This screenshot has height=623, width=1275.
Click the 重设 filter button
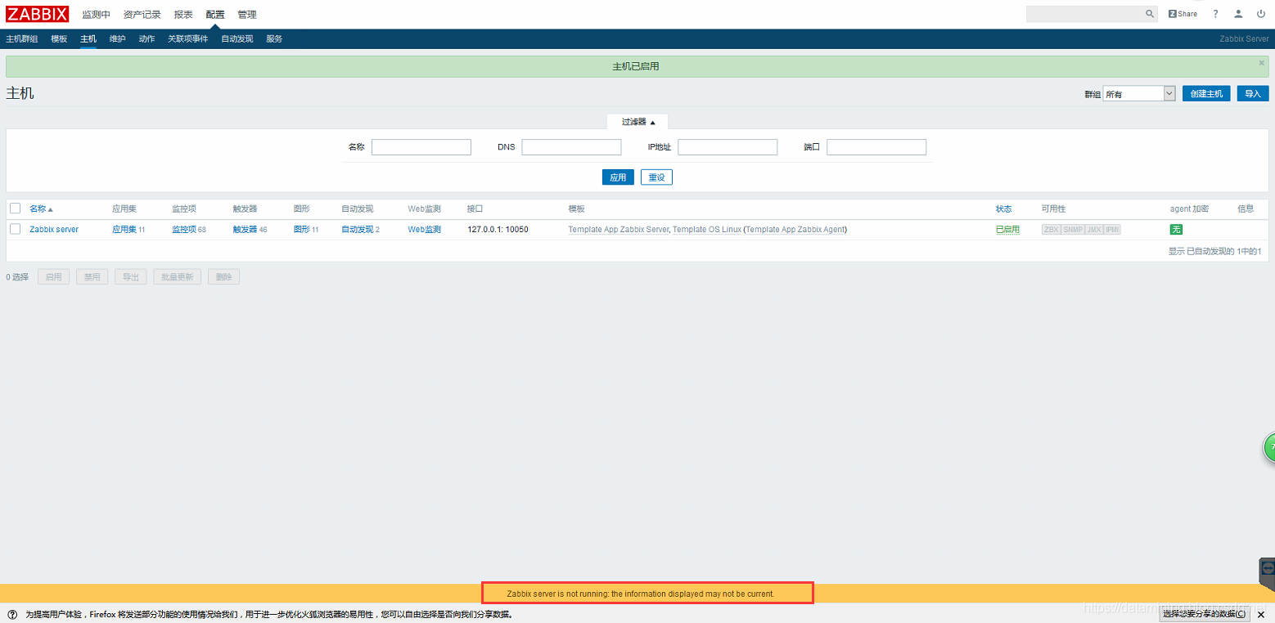pyautogui.click(x=656, y=177)
